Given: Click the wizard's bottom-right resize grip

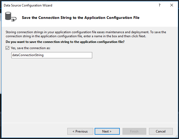Looking at the screenshot, I should [176, 136].
